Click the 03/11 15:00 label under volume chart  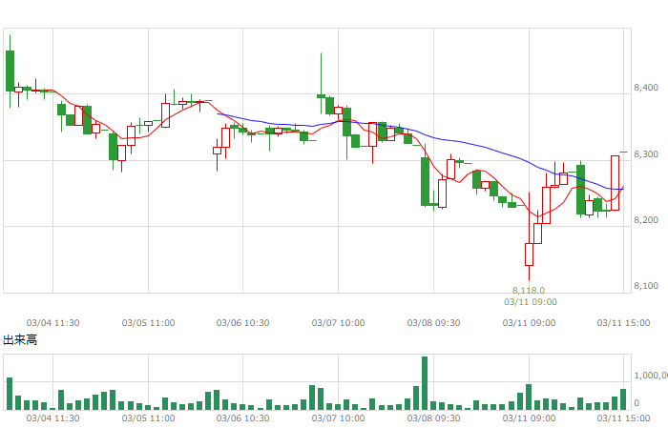click(624, 418)
